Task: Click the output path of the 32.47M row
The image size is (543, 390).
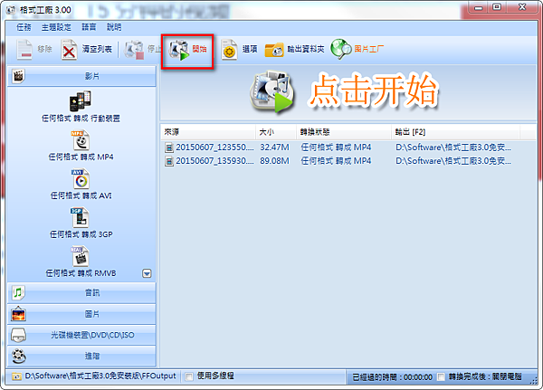Action: pos(453,147)
